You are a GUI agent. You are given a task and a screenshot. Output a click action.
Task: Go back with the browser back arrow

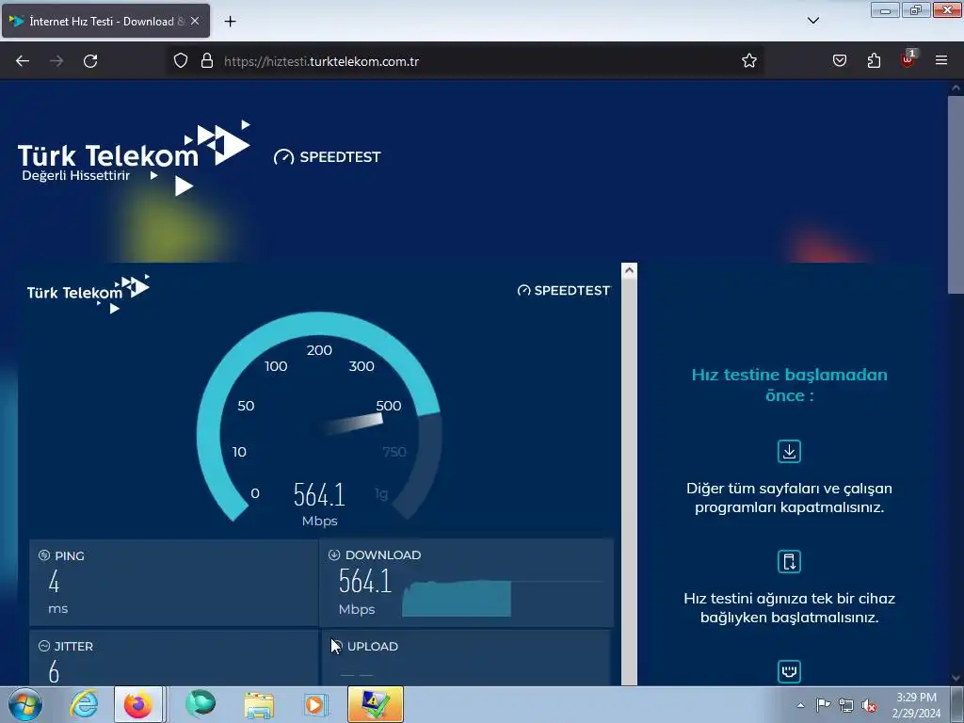[x=23, y=61]
